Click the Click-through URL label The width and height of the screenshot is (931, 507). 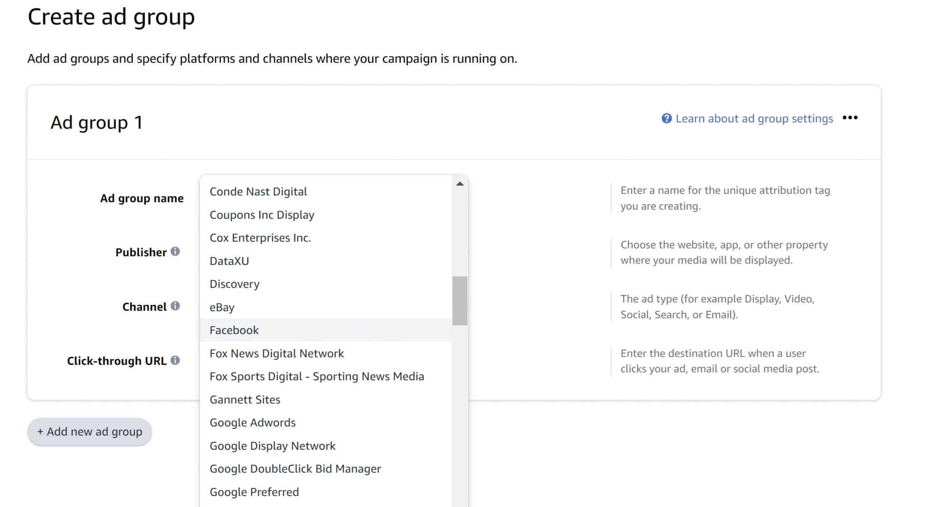[117, 361]
